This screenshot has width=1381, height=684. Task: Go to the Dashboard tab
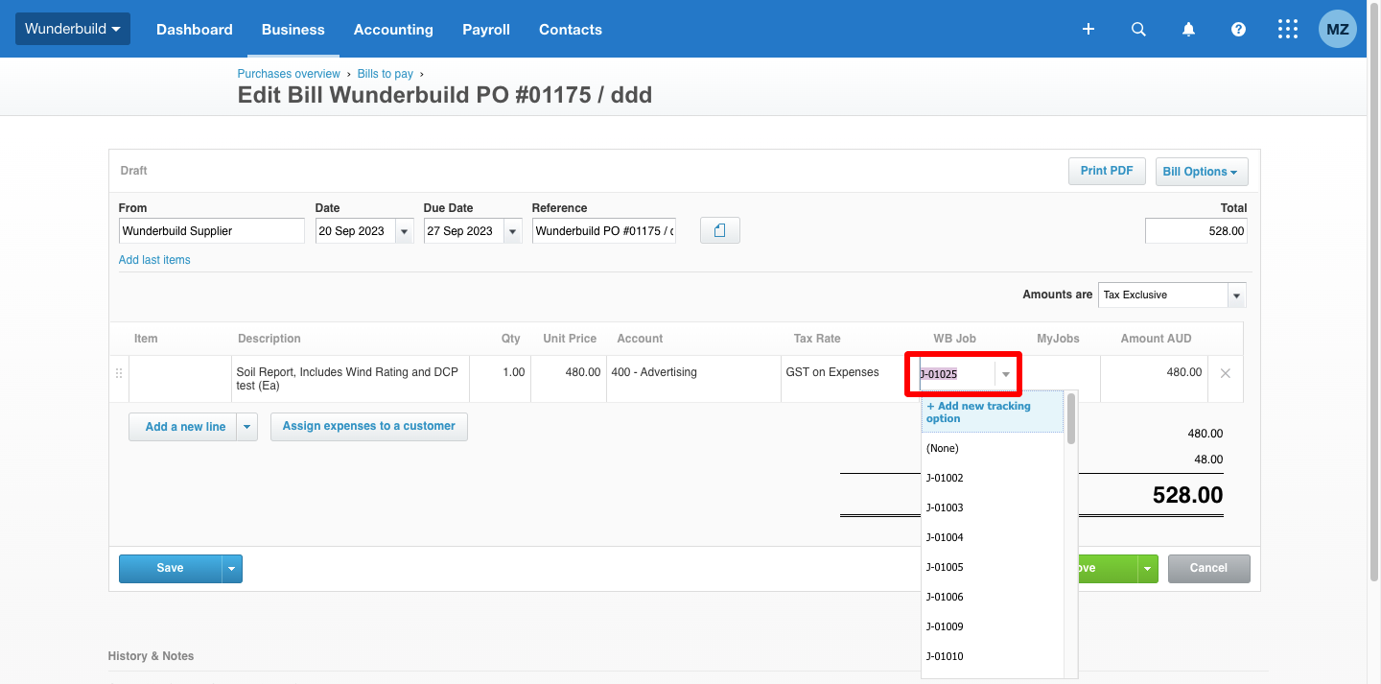[195, 30]
